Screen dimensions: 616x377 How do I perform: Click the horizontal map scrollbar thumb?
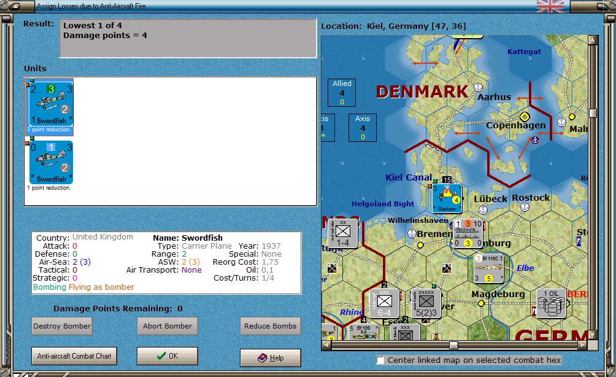point(454,345)
